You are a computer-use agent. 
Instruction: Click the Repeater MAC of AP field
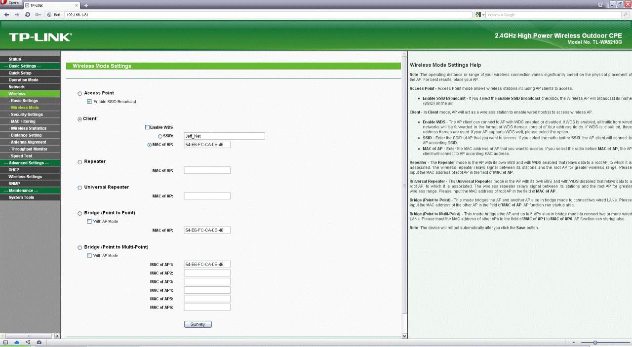click(x=207, y=170)
